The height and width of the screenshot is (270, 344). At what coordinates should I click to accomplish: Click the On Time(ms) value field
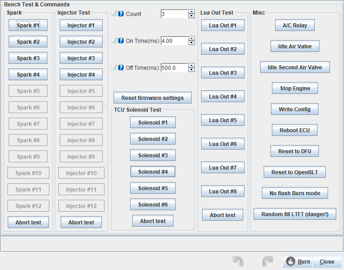pos(174,41)
